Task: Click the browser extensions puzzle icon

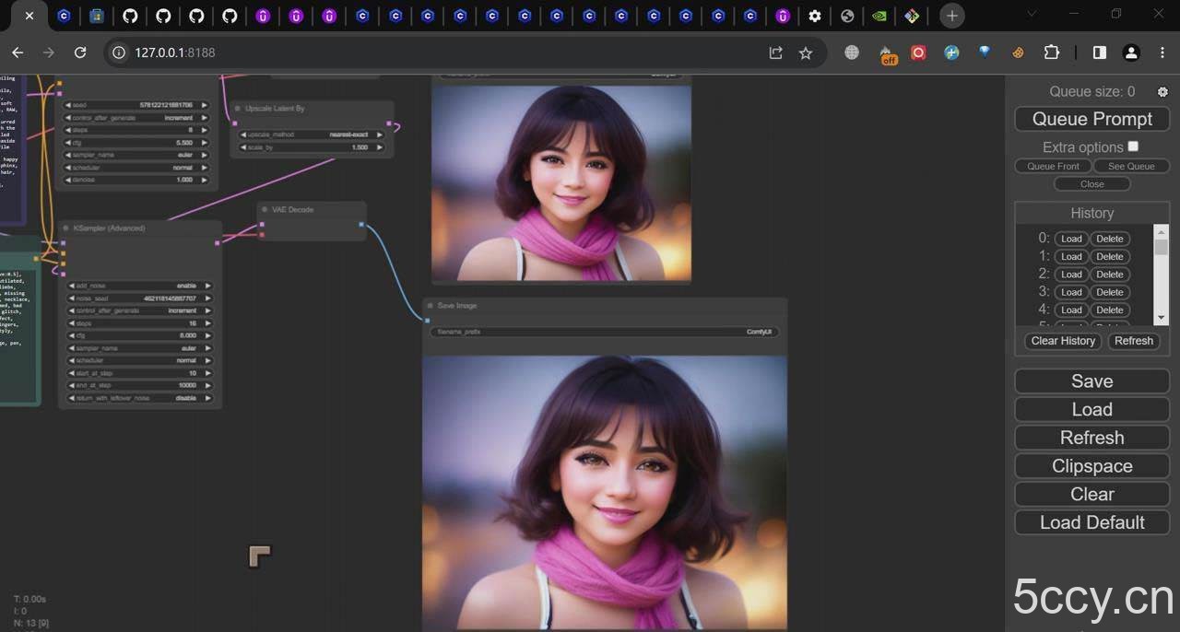Action: point(1051,53)
